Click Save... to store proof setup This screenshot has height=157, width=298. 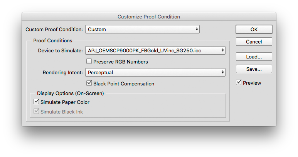(x=254, y=69)
